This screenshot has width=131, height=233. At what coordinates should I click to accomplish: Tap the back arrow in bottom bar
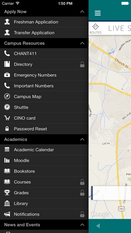98,226
